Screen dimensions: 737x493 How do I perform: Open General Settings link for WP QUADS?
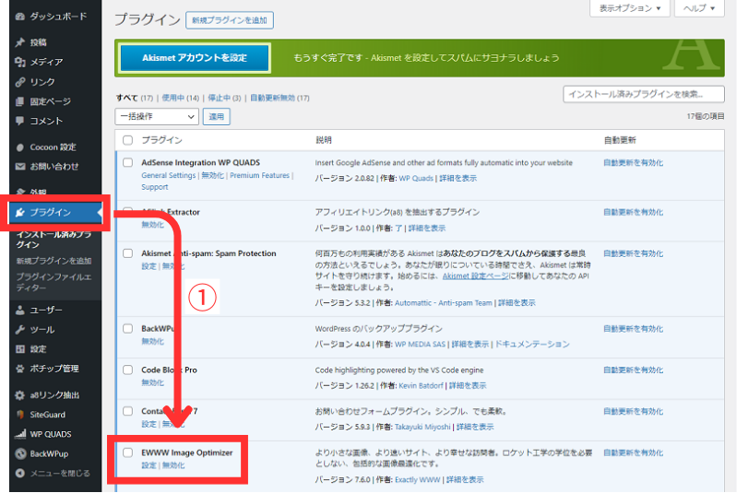(168, 175)
